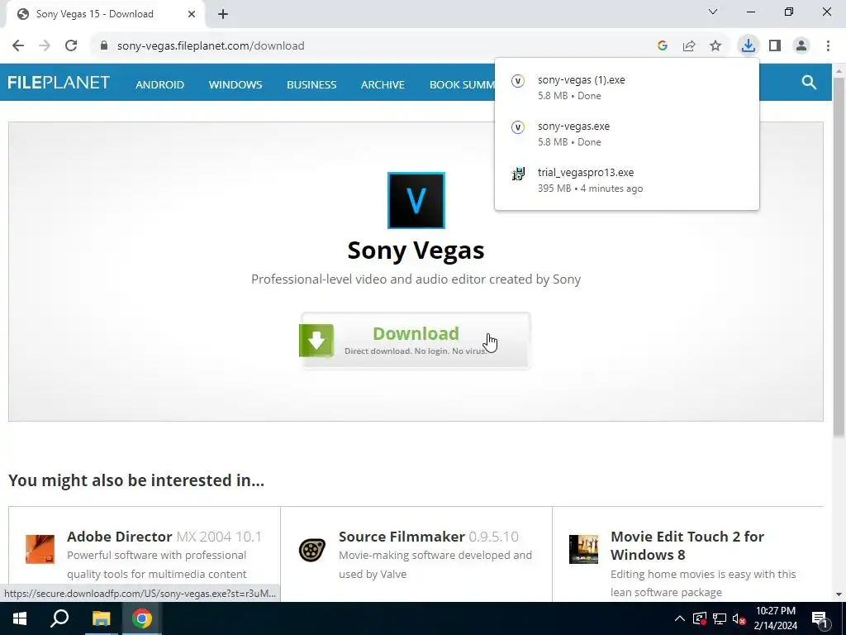Open the WINDOWS menu item
Screen dimensions: 846x635
point(235,85)
